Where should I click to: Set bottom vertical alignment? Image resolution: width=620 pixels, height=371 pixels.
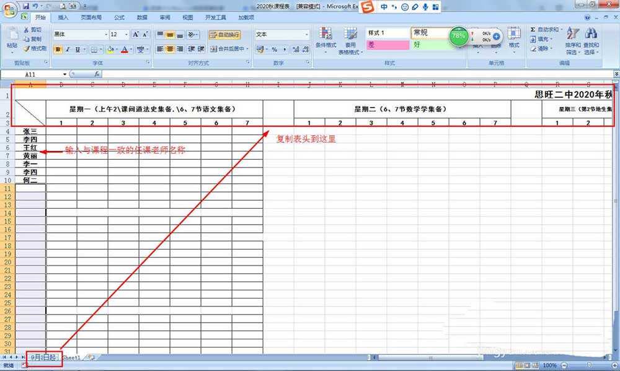point(180,35)
